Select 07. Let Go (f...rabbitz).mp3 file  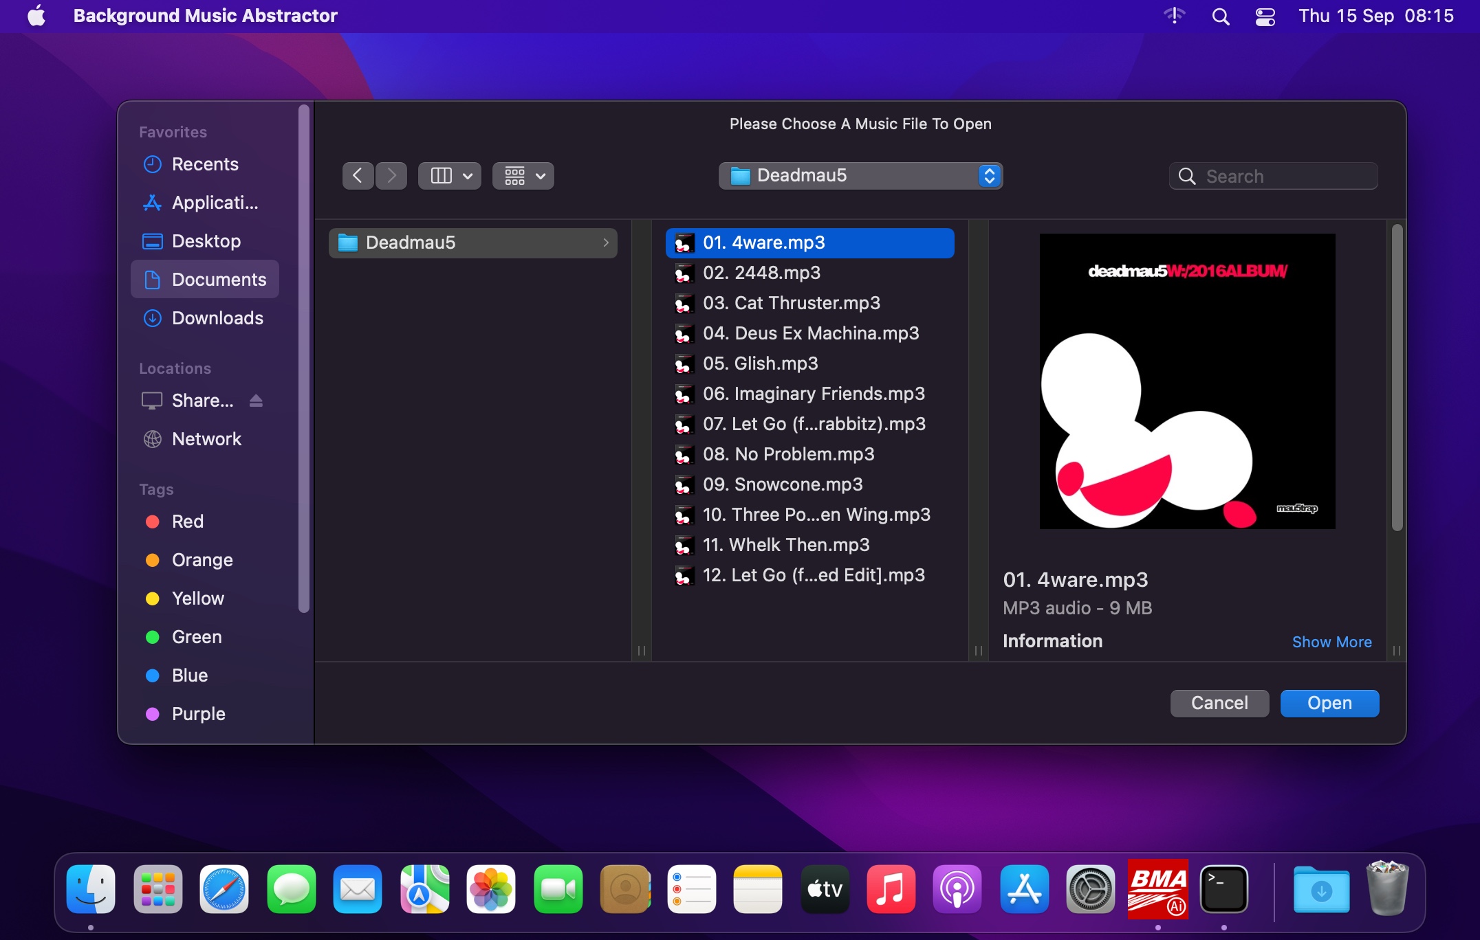pyautogui.click(x=809, y=424)
